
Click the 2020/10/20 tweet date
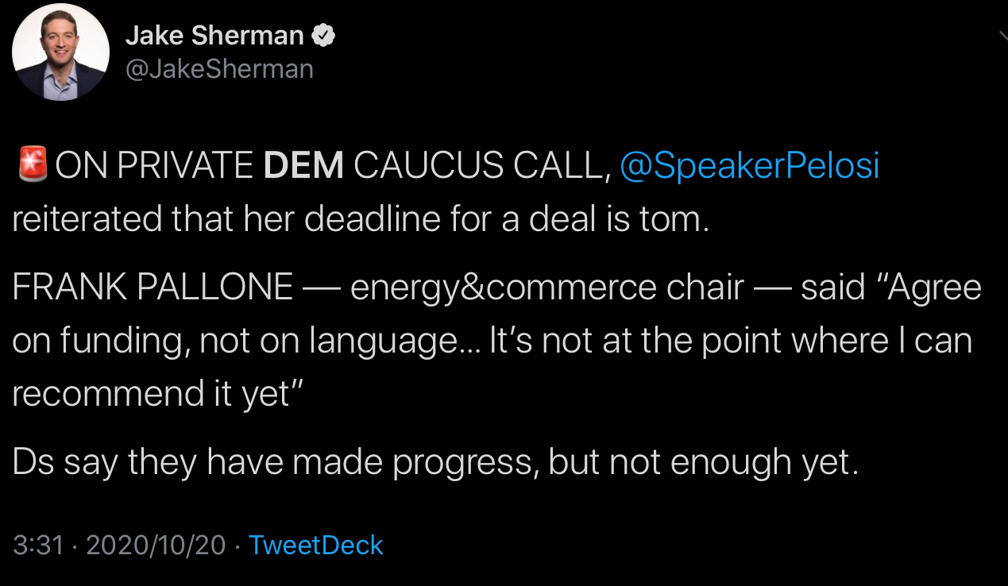click(x=155, y=545)
